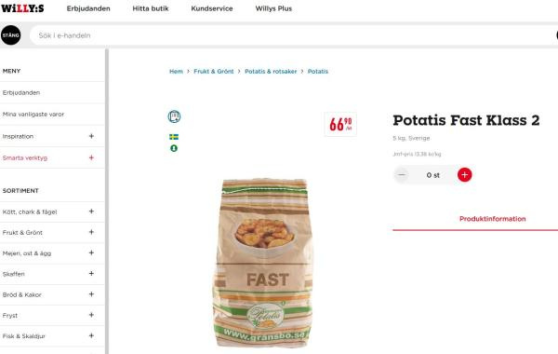Expand the Bröd & Kakor category
558x354 pixels.
click(x=91, y=294)
